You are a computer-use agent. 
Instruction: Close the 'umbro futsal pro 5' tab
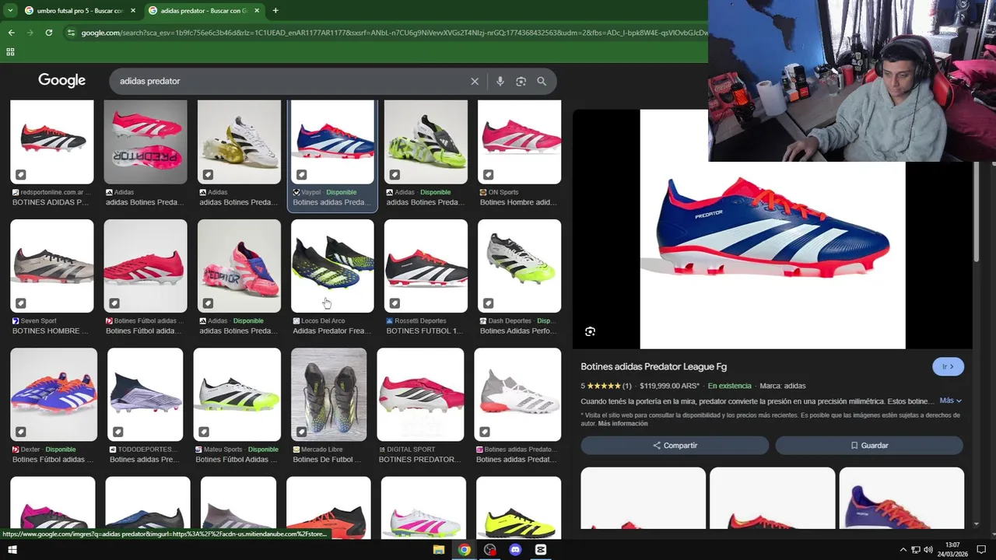133,11
